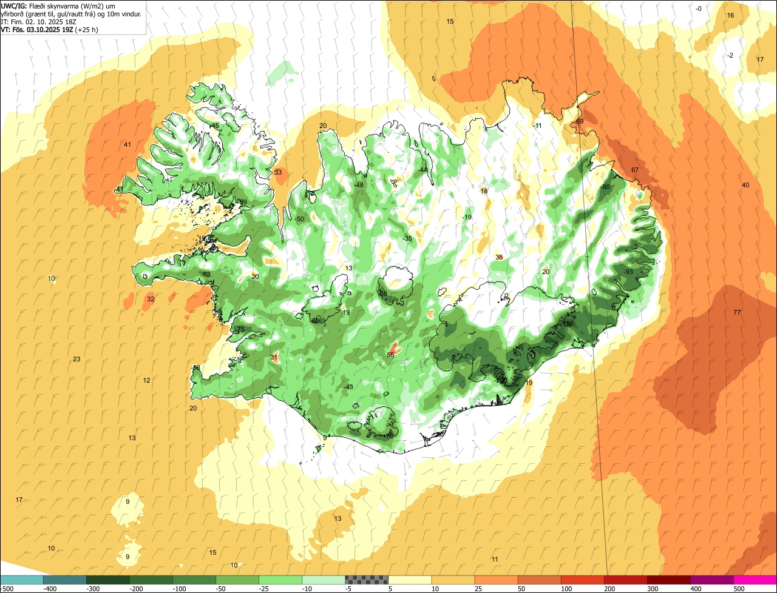Select the checkered -5 to 5 legend swatch
The image size is (777, 593).
pyautogui.click(x=366, y=580)
